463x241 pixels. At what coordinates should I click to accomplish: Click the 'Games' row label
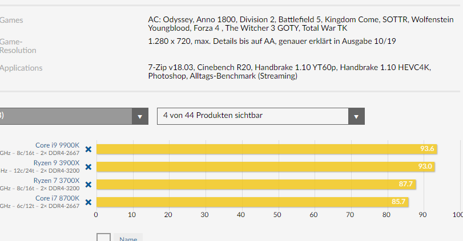tap(11, 20)
